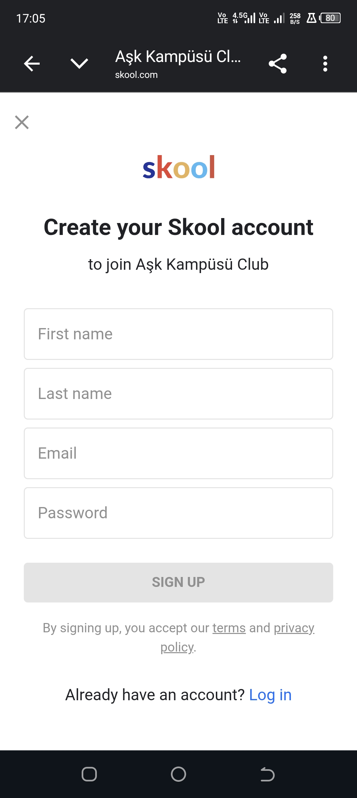Select the Email input field
Viewport: 357px width, 798px height.
click(178, 453)
